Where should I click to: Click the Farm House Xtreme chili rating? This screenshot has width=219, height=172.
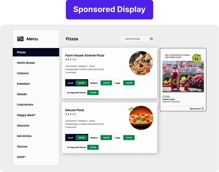[x=71, y=59]
